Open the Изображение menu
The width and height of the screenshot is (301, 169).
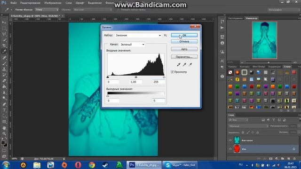coord(53,3)
